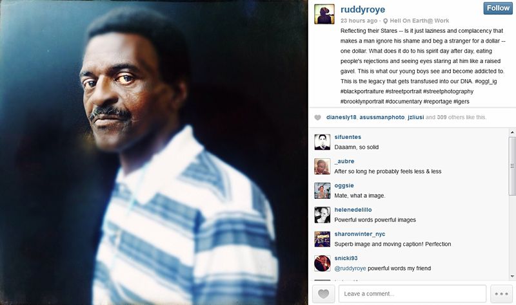The image size is (516, 305).
Task: Click snicki93's round avatar
Action: click(322, 263)
